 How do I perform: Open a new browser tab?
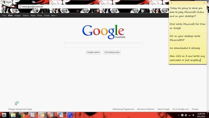[34, 2]
